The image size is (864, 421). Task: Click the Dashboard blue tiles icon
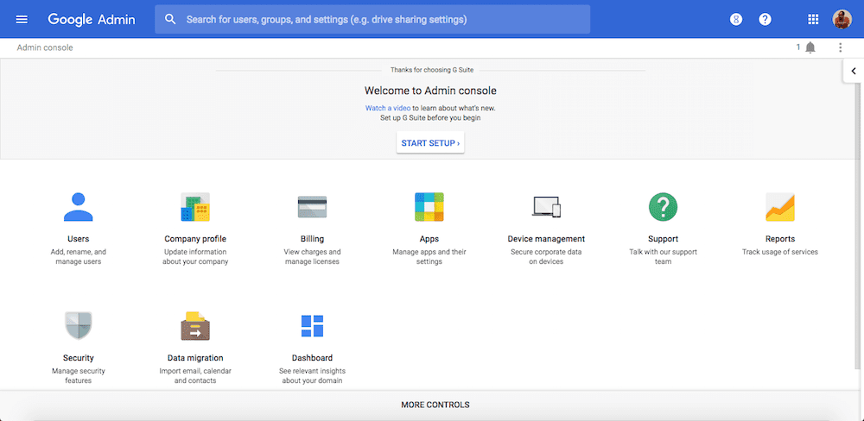pyautogui.click(x=312, y=326)
